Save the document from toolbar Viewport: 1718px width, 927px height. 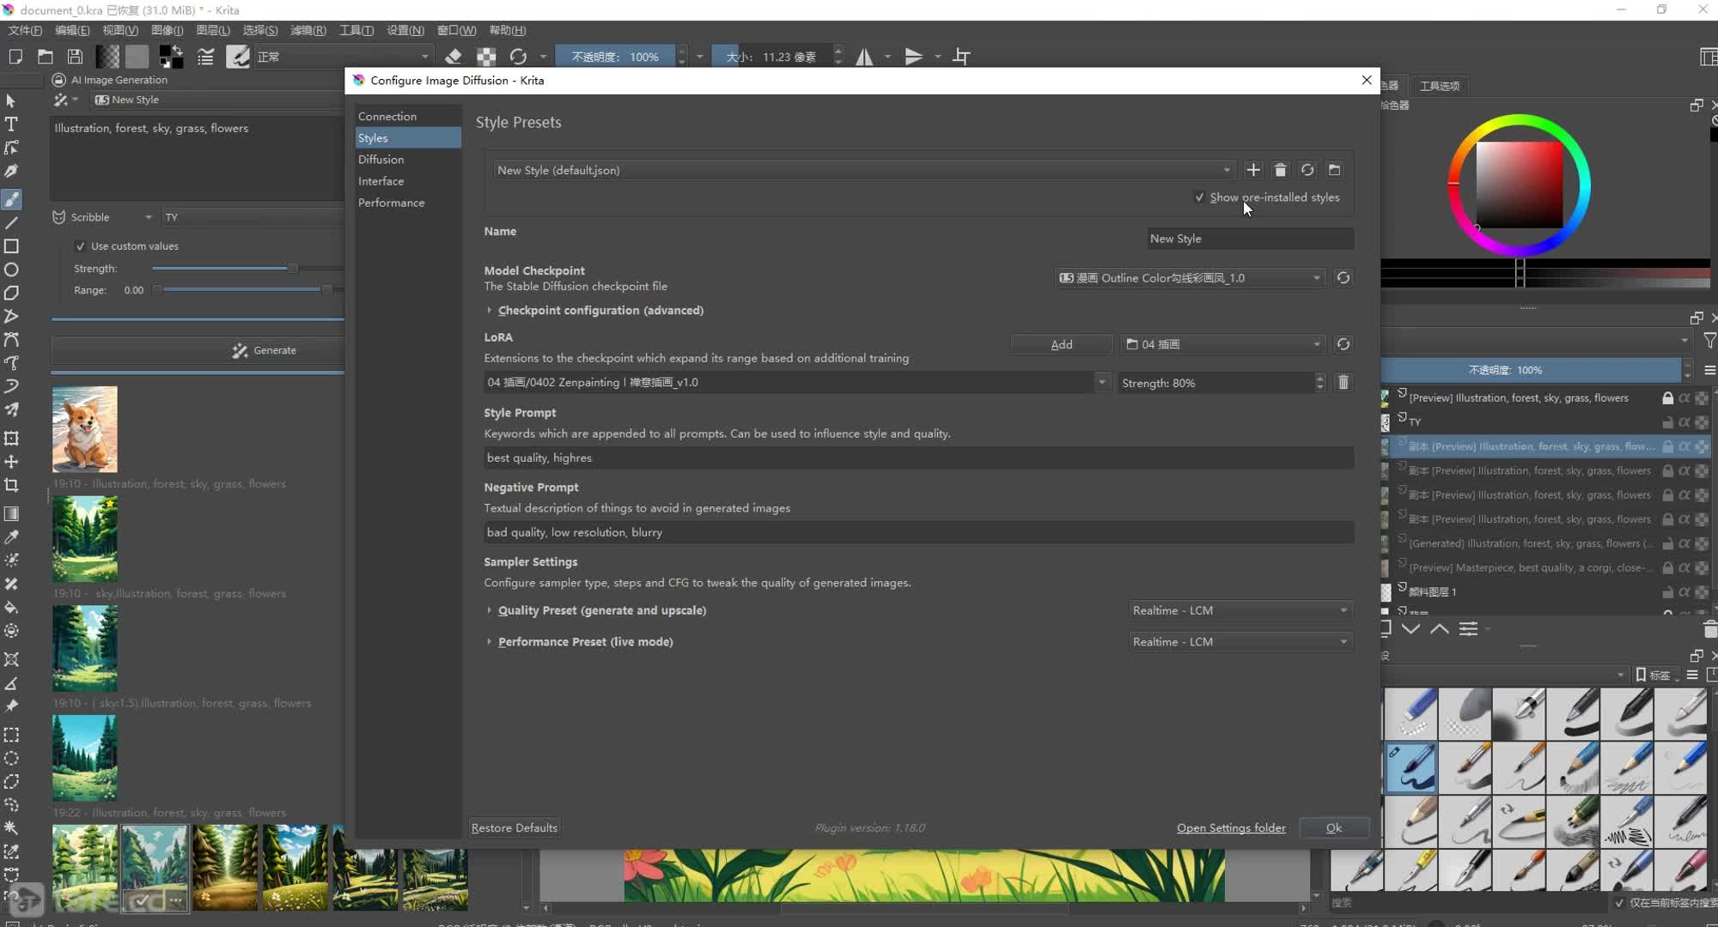[x=75, y=57]
